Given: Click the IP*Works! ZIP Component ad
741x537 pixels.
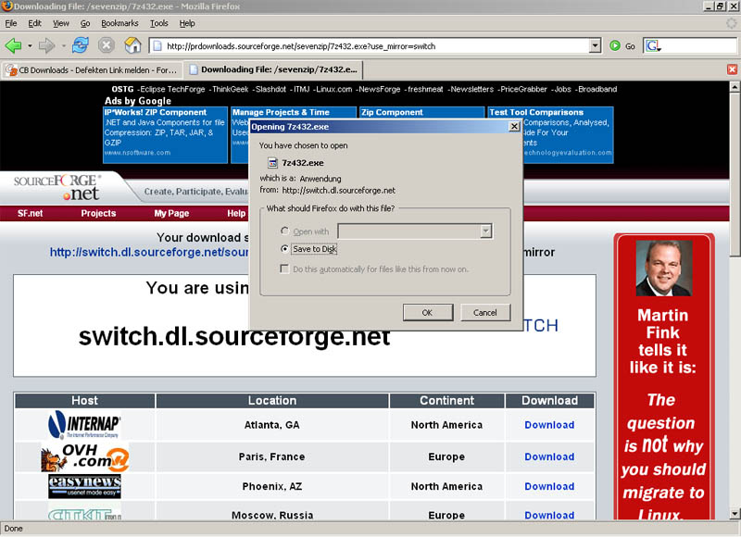Looking at the screenshot, I should coord(165,134).
